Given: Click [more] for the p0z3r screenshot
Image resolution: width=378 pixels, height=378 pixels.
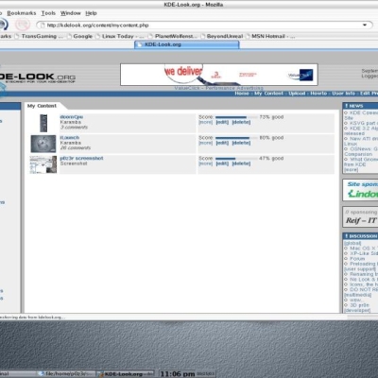Looking at the screenshot, I should pyautogui.click(x=205, y=163).
